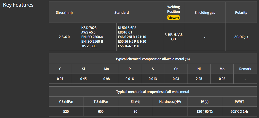Screen dimensions: 259x118
Task: Select the welding positions F, HF, H, VU, OH cell
Action: point(174,37)
